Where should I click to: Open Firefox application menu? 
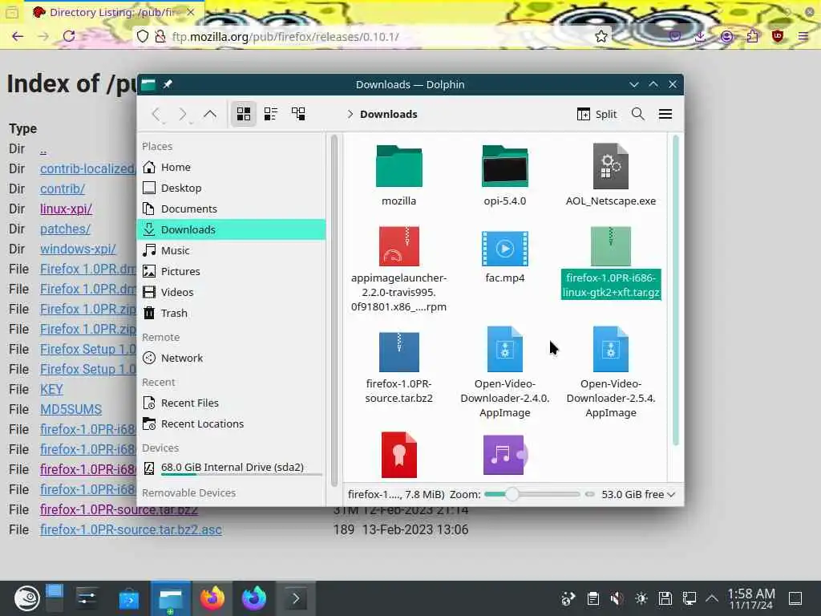click(803, 36)
